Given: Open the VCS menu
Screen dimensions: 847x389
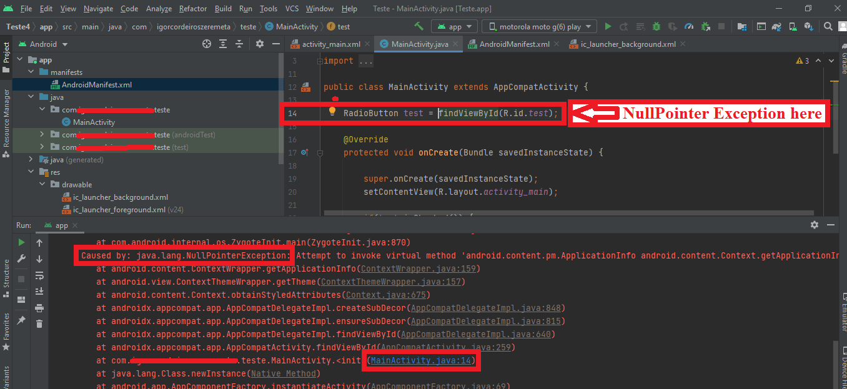Looking at the screenshot, I should coord(292,9).
